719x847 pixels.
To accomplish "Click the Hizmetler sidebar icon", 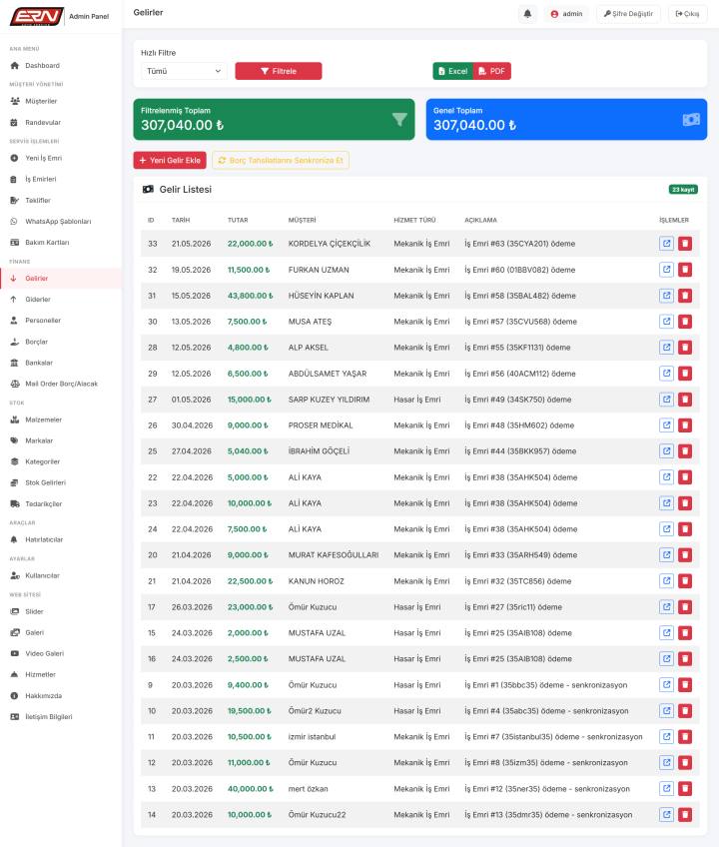I will click(x=15, y=674).
